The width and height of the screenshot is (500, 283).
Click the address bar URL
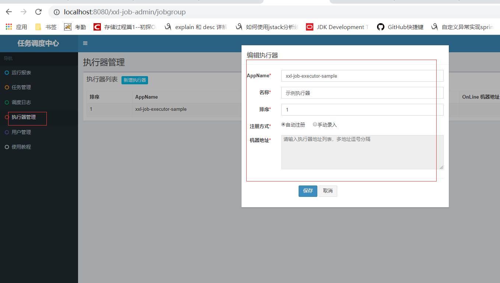click(x=125, y=12)
